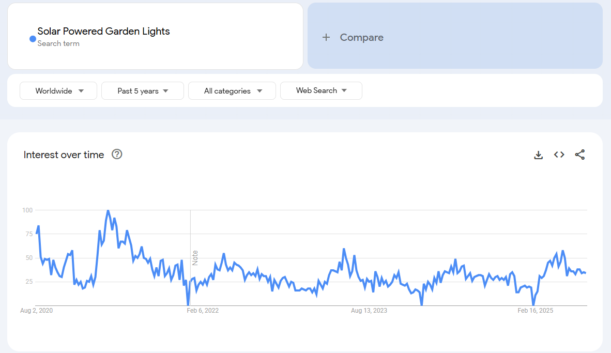Select the Feb 6, 2022 date label

click(x=202, y=311)
